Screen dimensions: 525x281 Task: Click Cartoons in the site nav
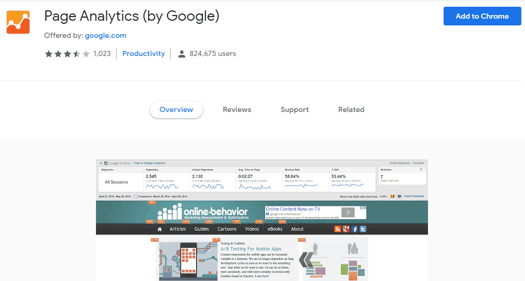click(x=227, y=229)
